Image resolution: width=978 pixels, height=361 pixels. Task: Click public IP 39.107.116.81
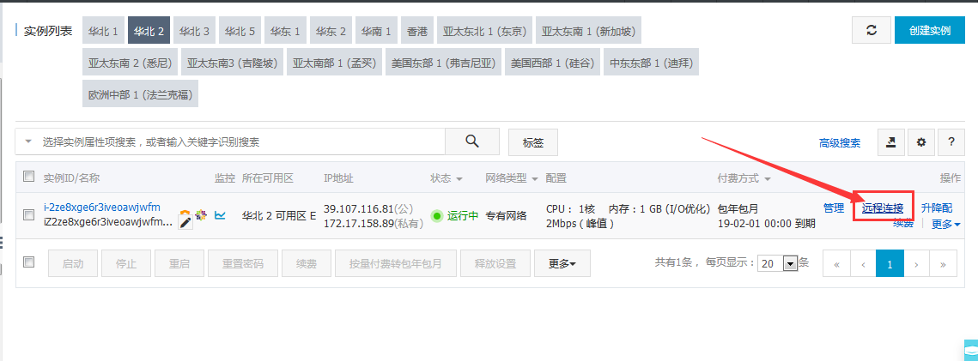point(358,208)
